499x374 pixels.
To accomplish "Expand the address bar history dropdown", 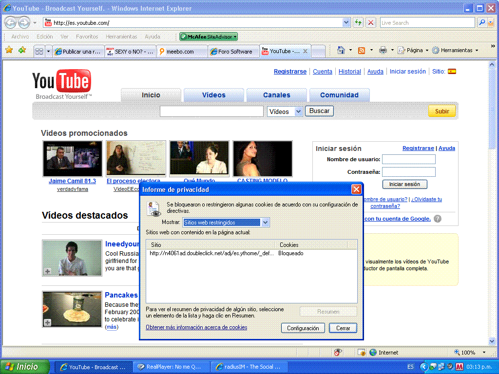I will tap(346, 22).
